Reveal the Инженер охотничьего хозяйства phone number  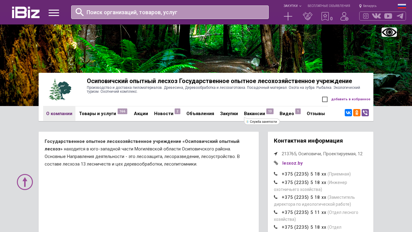pyautogui.click(x=304, y=182)
